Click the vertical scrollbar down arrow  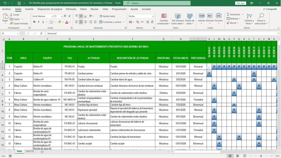tap(279, 148)
